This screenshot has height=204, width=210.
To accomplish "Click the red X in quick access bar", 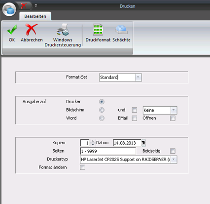I will (24, 6).
